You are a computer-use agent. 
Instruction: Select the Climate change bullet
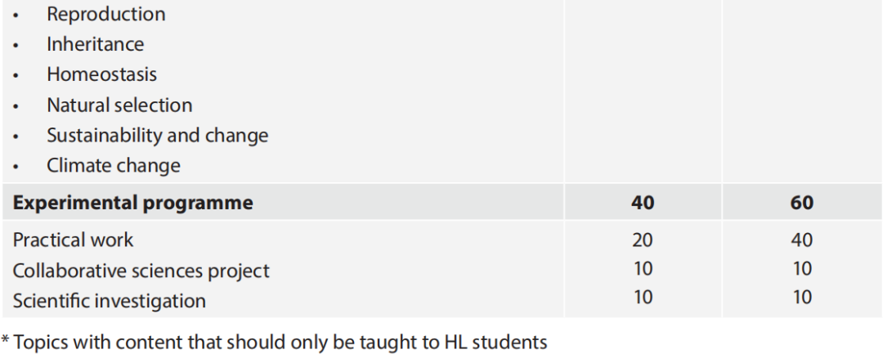click(113, 165)
